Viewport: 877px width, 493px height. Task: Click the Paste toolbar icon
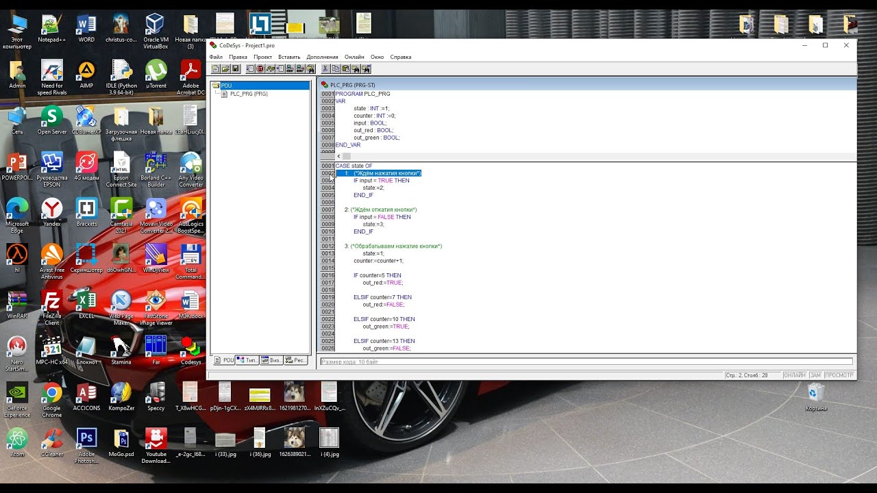pyautogui.click(x=346, y=68)
